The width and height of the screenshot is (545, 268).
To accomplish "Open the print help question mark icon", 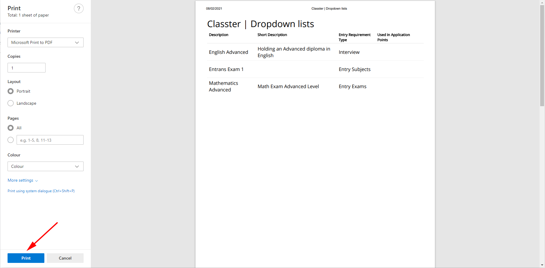I will tap(79, 8).
